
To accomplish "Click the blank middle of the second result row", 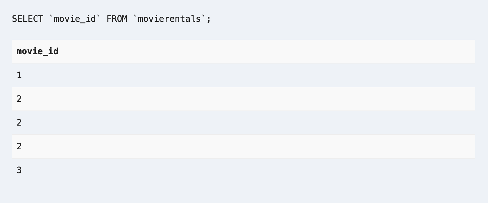I will (244, 99).
